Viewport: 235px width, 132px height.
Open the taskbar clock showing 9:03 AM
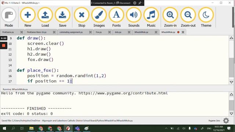pyautogui.click(x=219, y=128)
